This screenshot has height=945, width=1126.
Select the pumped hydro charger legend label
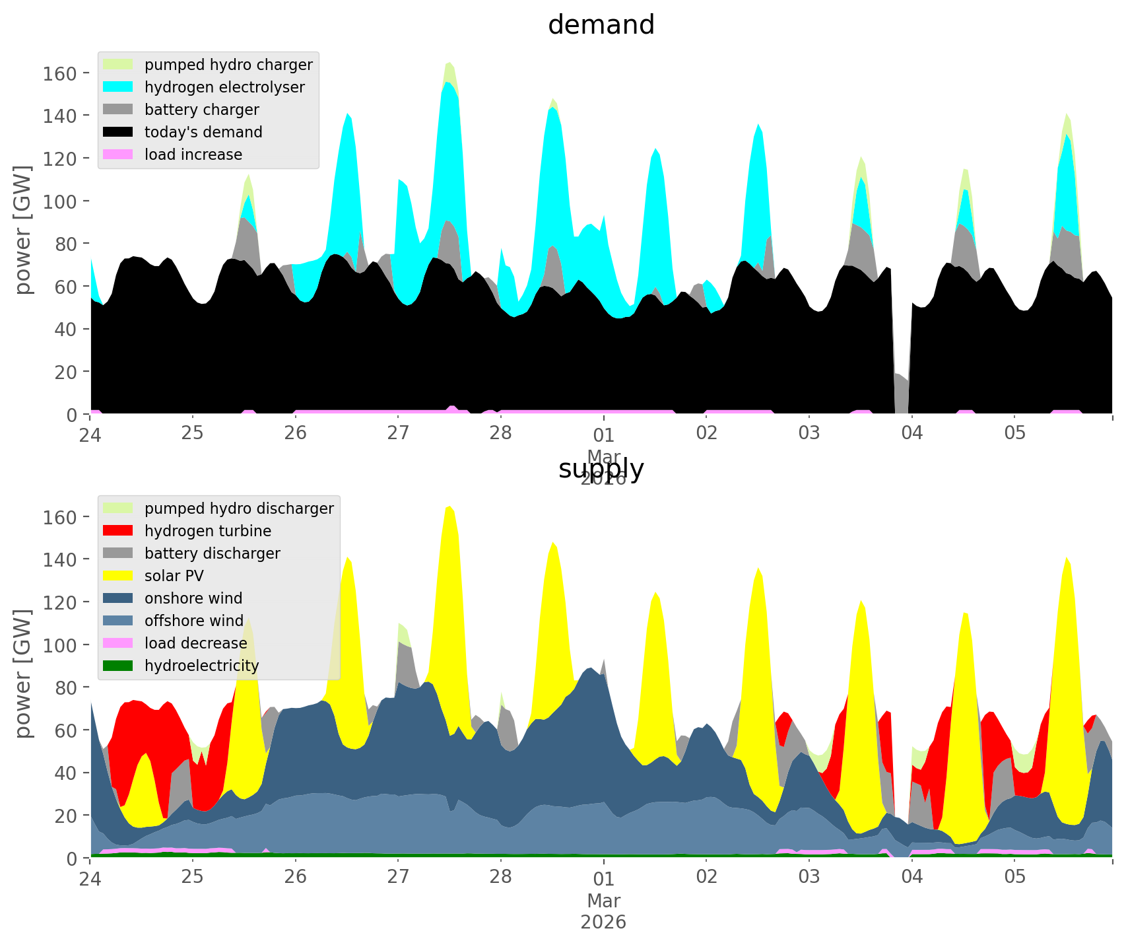(228, 65)
